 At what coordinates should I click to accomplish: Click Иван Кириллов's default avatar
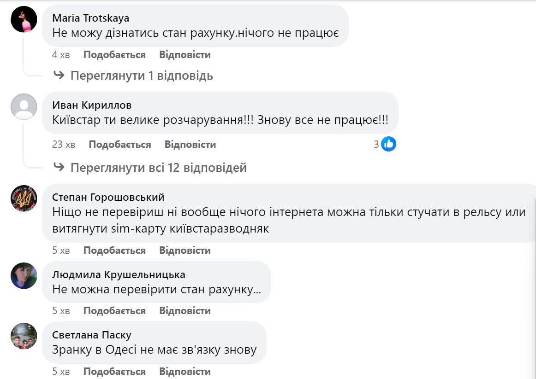24,107
